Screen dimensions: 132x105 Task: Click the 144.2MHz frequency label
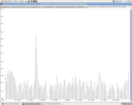pos(18,100)
